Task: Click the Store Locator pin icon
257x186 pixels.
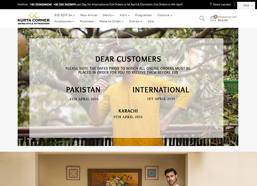Action: click(x=211, y=4)
